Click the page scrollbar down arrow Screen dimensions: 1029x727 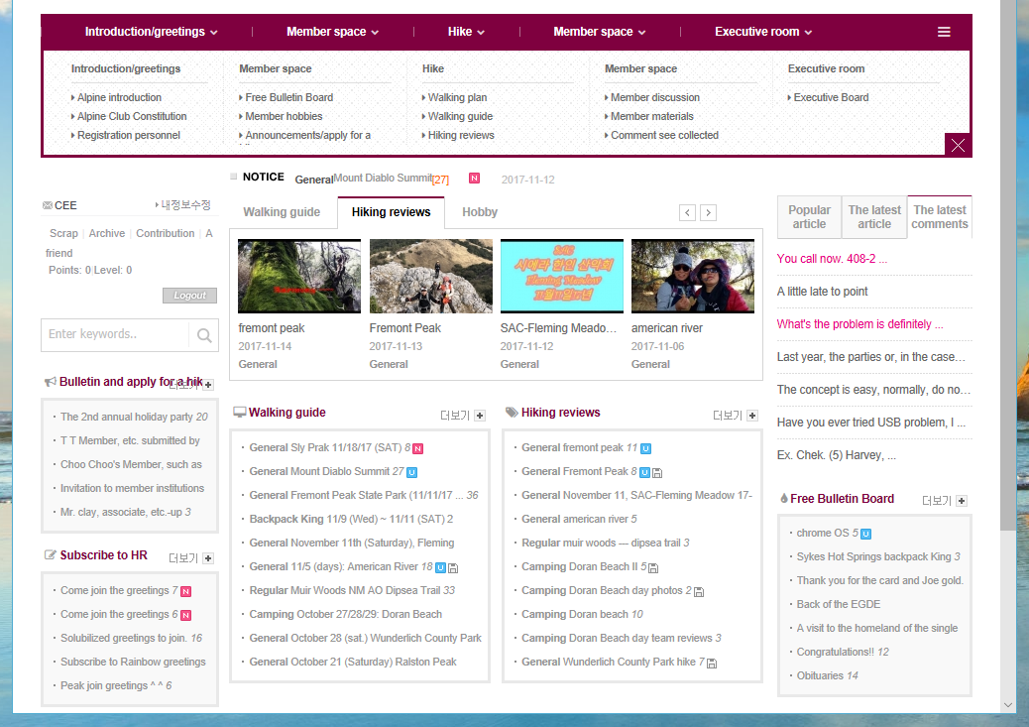pos(1008,705)
